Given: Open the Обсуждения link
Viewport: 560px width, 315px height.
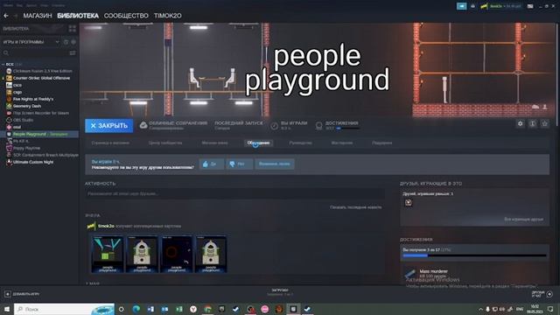Looking at the screenshot, I should [259, 143].
